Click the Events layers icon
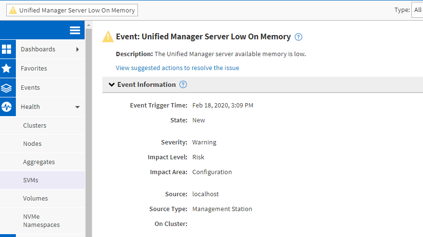423x237 pixels. point(7,88)
